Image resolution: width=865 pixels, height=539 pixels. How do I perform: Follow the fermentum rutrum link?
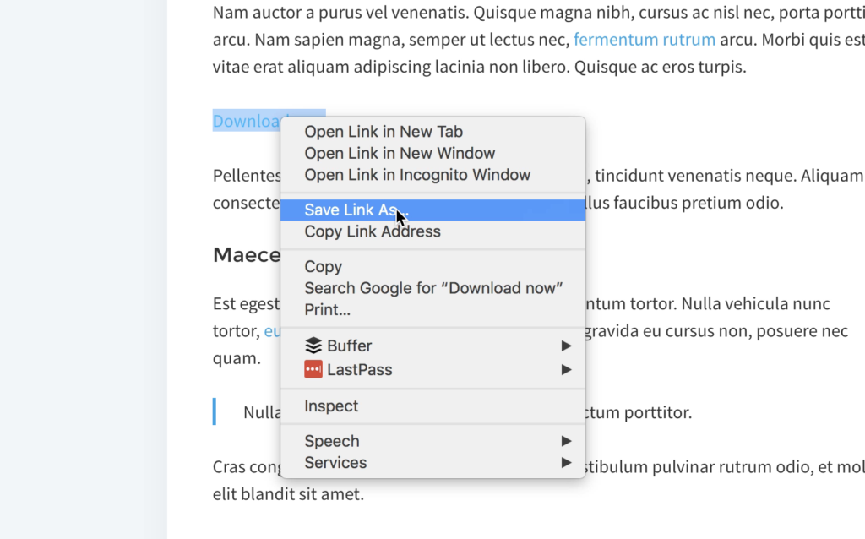[x=645, y=39]
